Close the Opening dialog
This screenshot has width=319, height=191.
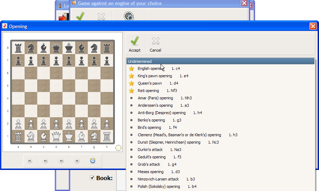click(313, 26)
